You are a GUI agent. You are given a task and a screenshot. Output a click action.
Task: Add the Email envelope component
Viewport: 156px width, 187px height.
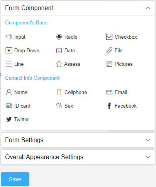(x=117, y=92)
